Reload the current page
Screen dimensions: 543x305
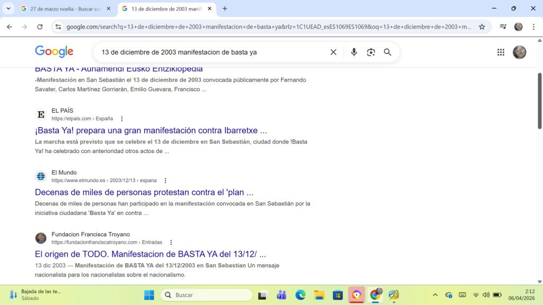tap(40, 27)
